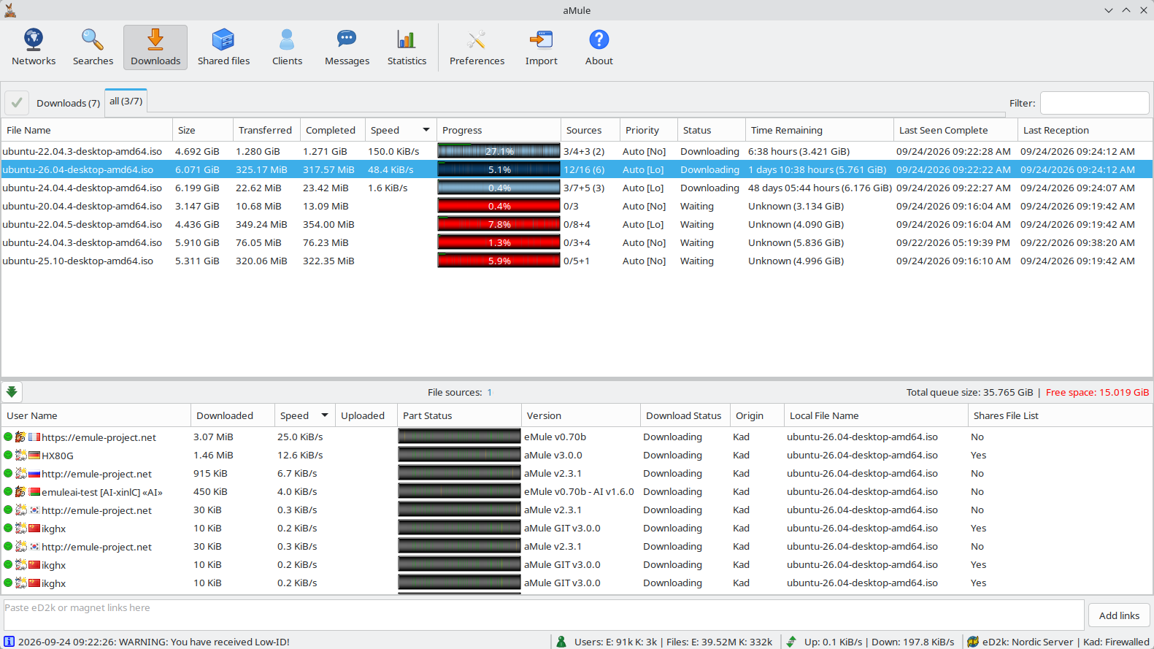Image resolution: width=1154 pixels, height=649 pixels.
Task: Click the red 7.8% progress bar
Action: pyautogui.click(x=499, y=224)
